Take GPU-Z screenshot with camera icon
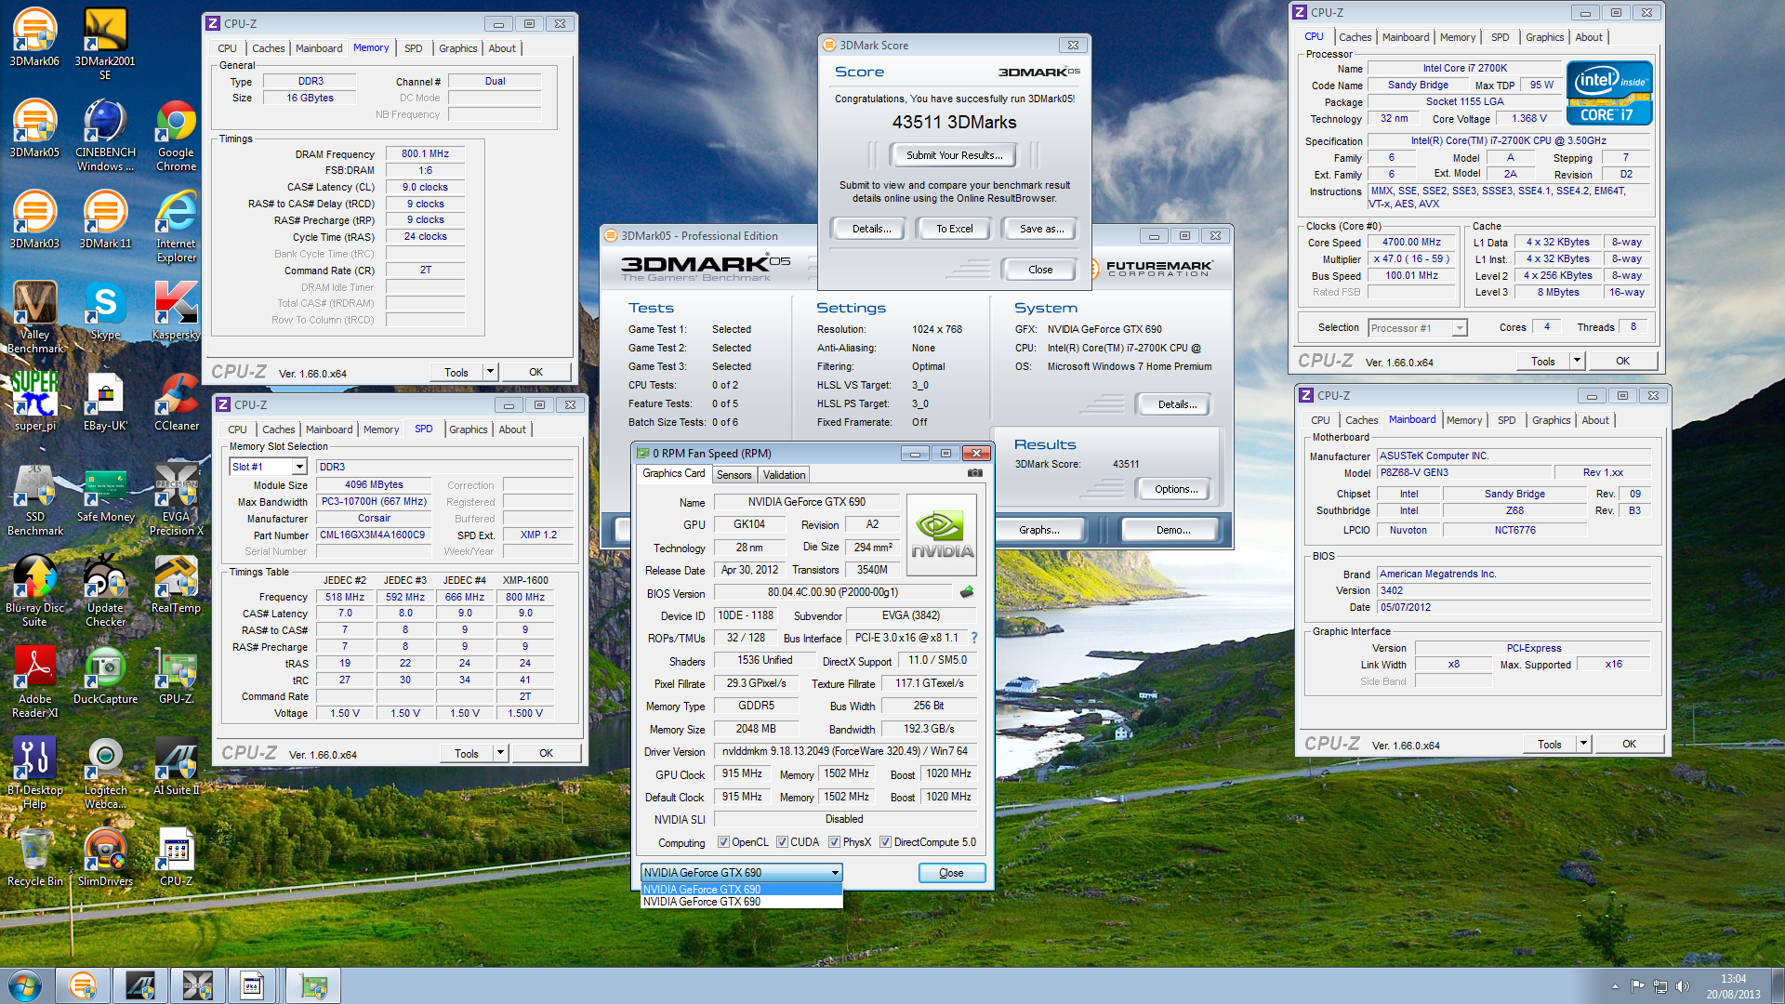The height and width of the screenshot is (1004, 1785). pos(974,473)
